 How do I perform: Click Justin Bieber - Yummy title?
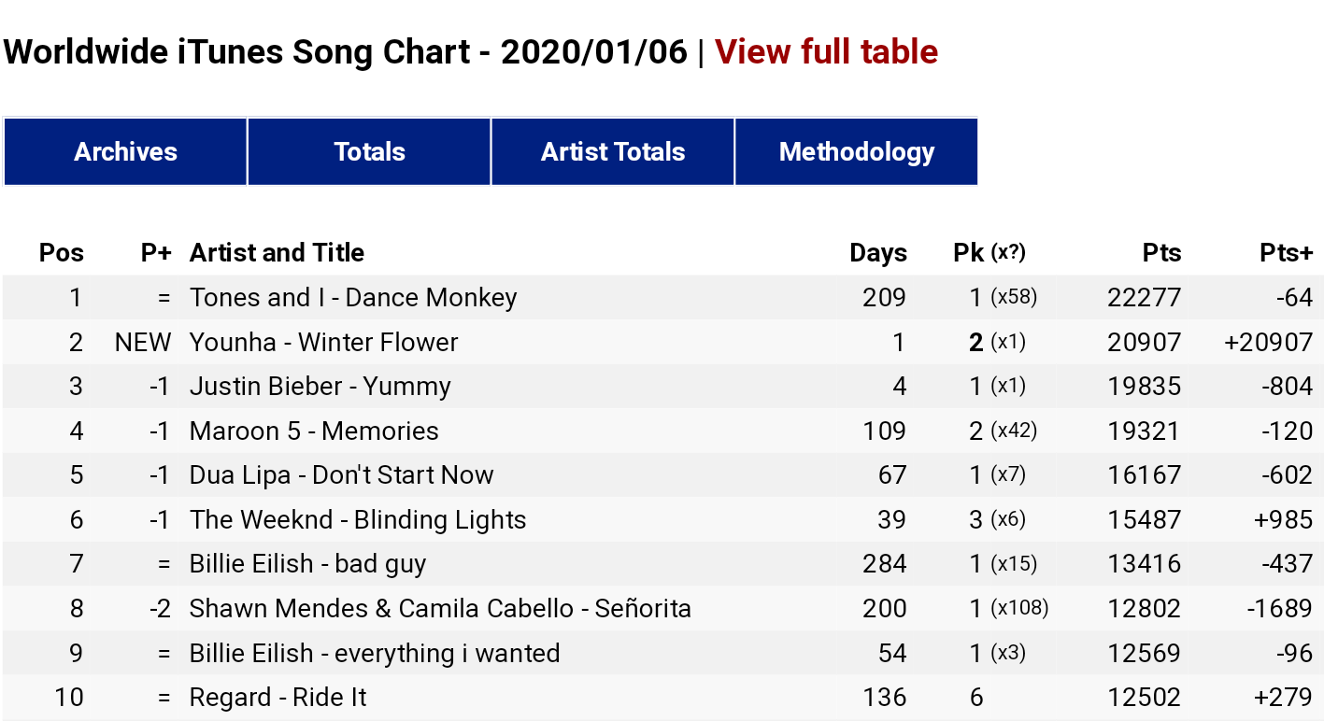(320, 387)
